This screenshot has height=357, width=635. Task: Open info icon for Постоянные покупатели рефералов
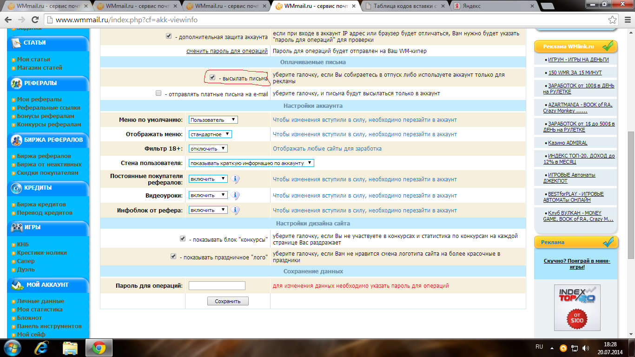[236, 179]
